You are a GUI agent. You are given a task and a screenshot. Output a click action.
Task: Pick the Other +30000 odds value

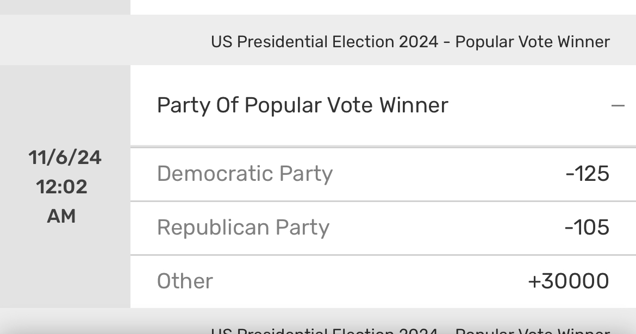tap(568, 281)
